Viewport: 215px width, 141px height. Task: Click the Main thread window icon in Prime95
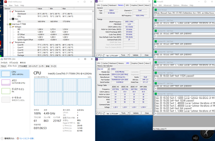(156, 10)
